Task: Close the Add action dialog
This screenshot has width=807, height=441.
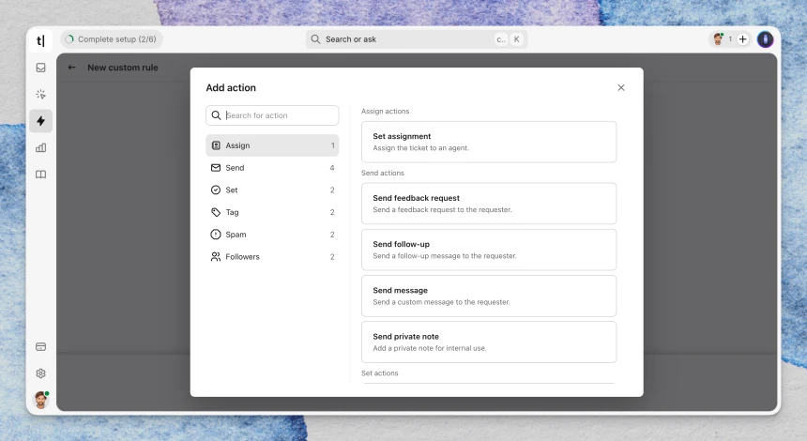Action: pyautogui.click(x=621, y=87)
